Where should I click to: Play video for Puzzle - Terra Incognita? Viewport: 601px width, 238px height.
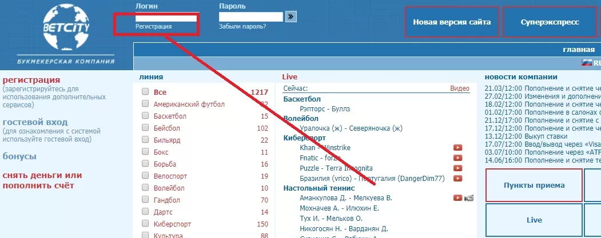[x=457, y=168]
